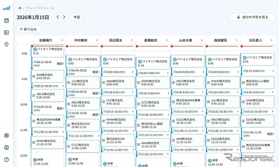Open DDDD株式会社 9:00-9:30 appointment
The height and width of the screenshot is (167, 279).
153,83
